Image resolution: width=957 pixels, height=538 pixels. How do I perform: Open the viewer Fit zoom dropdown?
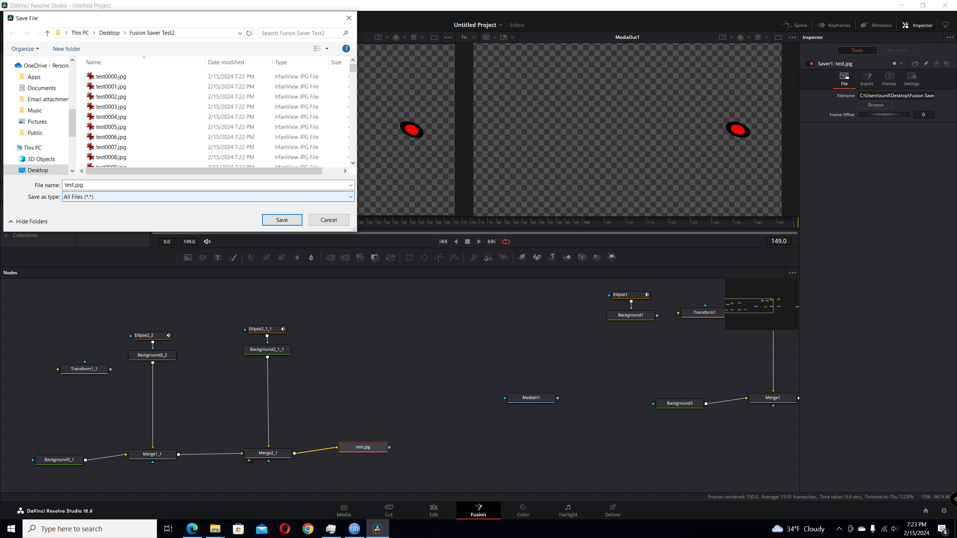468,37
